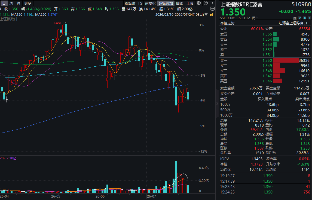Screen dimensions: 312x200
Task: Click the blue pencil edit icon
Action: pos(300,18)
